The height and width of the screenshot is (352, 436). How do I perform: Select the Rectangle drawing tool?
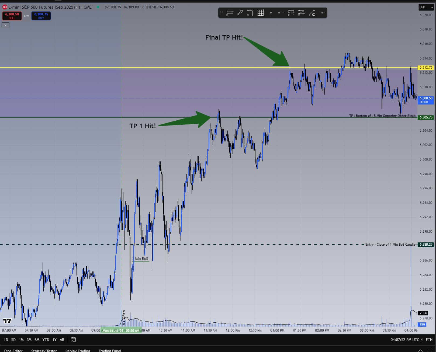click(250, 13)
